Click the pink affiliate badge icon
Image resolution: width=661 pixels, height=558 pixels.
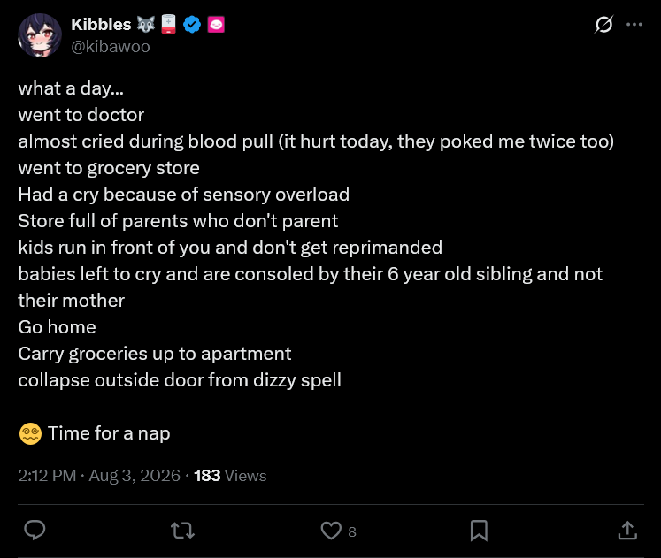coord(216,25)
